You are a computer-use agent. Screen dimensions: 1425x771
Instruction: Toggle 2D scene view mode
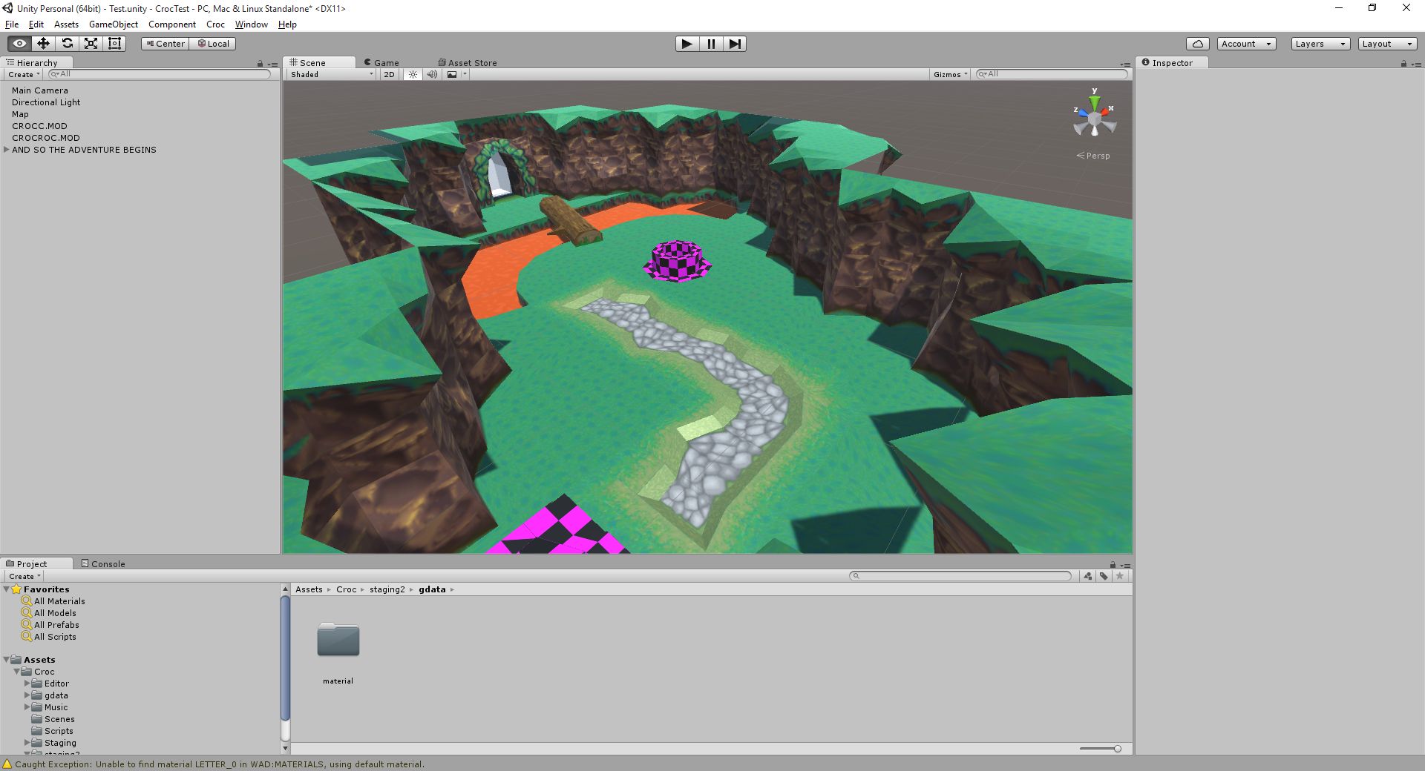coord(389,74)
